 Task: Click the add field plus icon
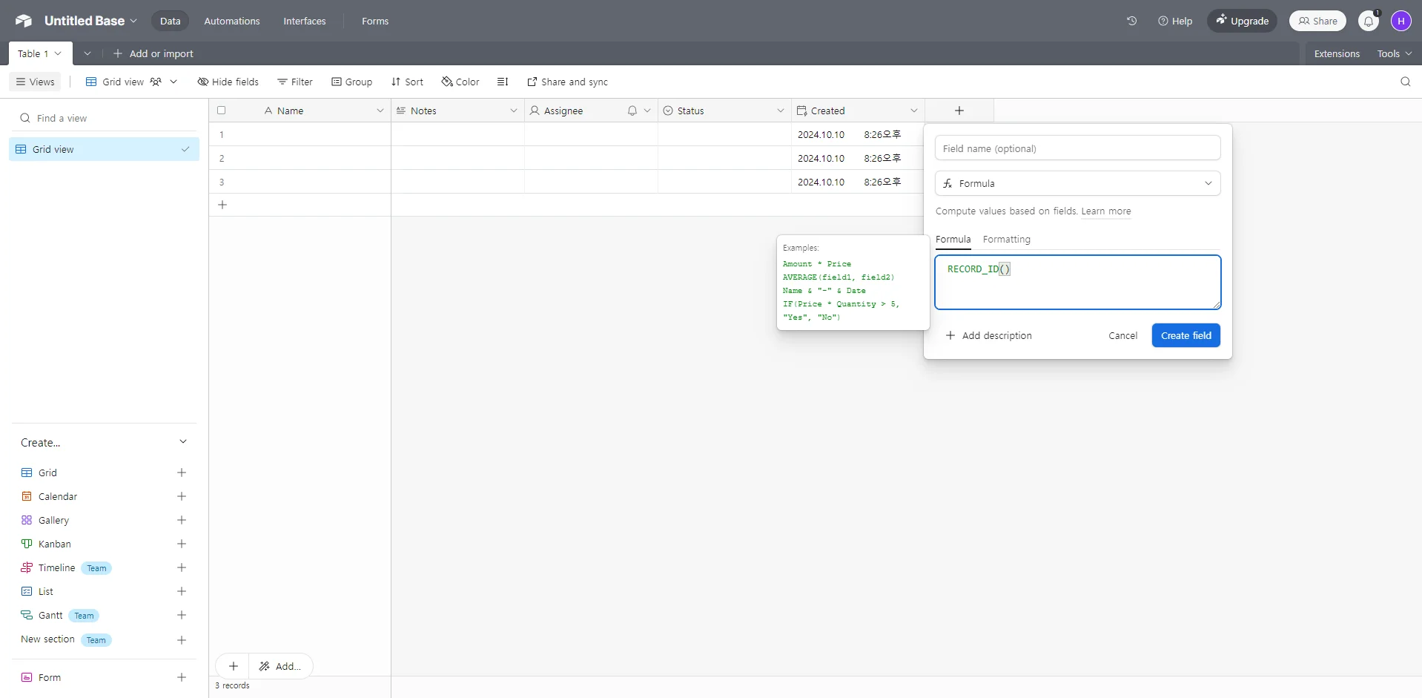(x=959, y=111)
